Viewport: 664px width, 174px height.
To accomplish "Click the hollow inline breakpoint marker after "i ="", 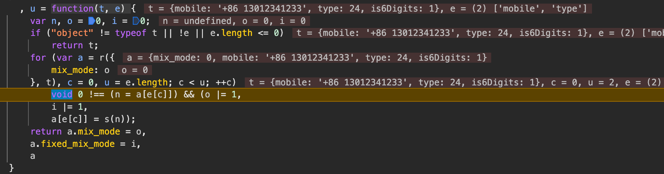I will click(136, 21).
